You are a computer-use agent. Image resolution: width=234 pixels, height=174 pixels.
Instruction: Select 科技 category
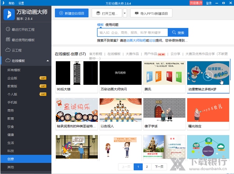pyautogui.click(x=26, y=151)
